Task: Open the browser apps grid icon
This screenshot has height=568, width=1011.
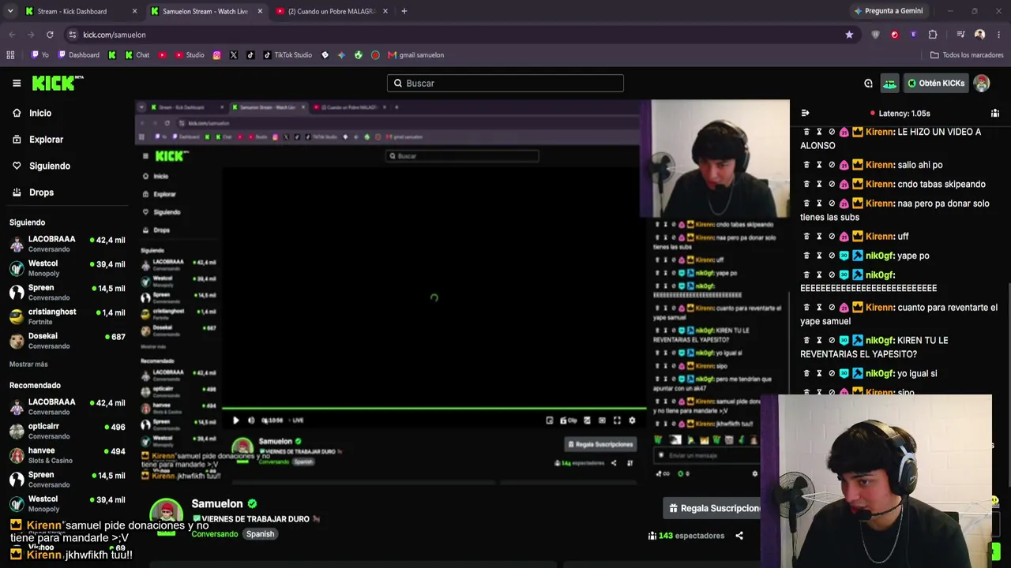Action: [10, 55]
